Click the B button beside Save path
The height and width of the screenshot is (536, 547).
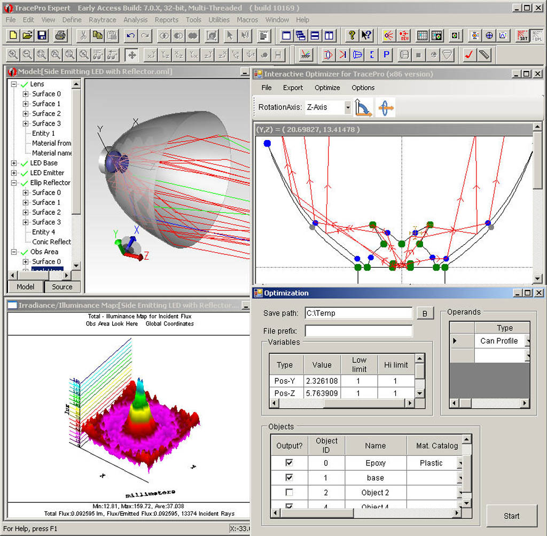(425, 313)
